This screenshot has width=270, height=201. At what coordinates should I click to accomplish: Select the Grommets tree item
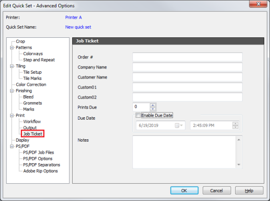coord(32,103)
